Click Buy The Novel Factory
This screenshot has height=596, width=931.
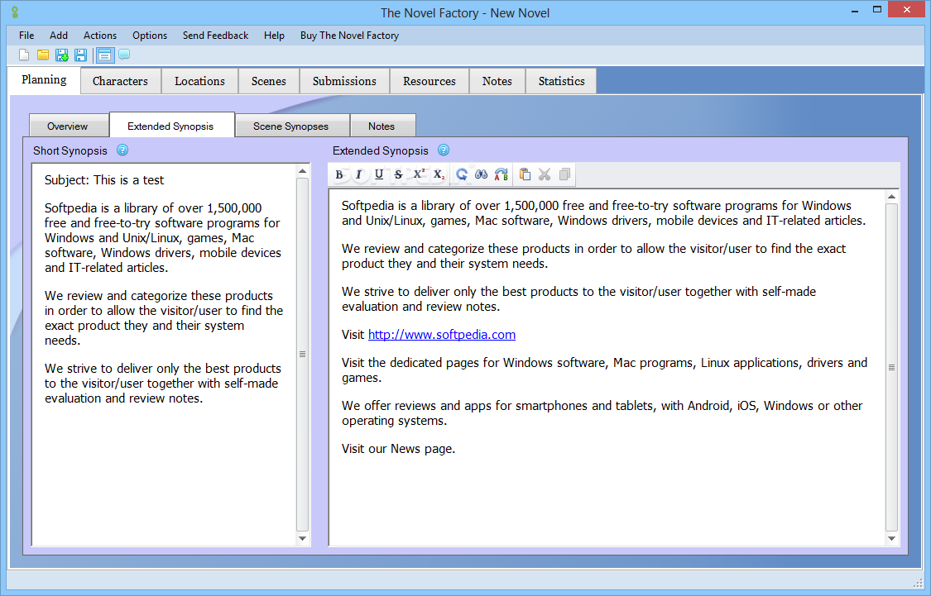tap(350, 36)
